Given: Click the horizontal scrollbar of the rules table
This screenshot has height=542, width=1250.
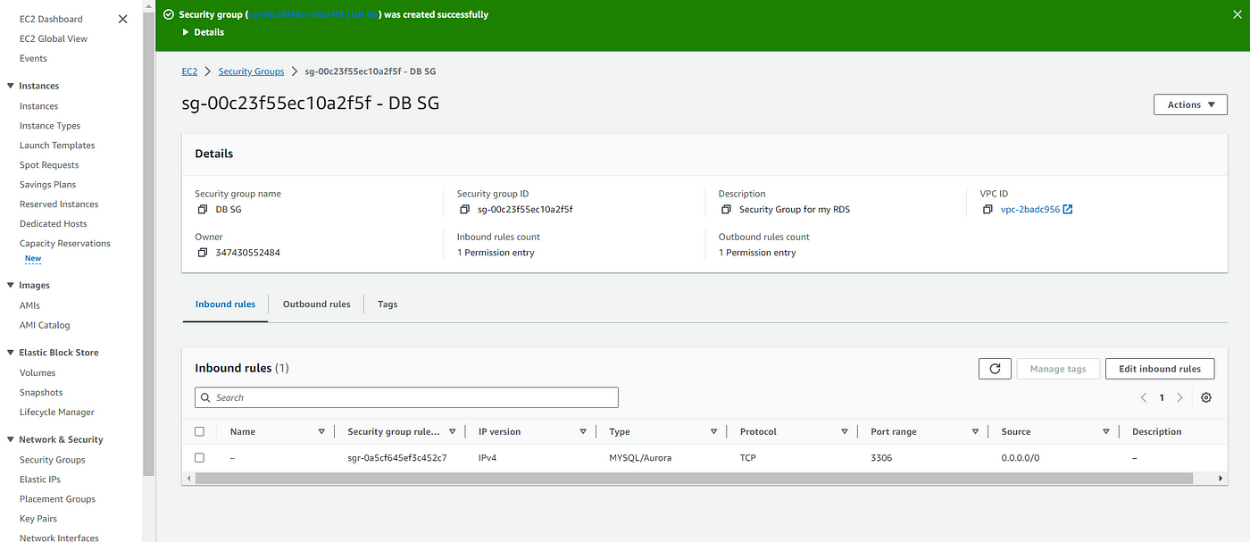Looking at the screenshot, I should point(694,479).
